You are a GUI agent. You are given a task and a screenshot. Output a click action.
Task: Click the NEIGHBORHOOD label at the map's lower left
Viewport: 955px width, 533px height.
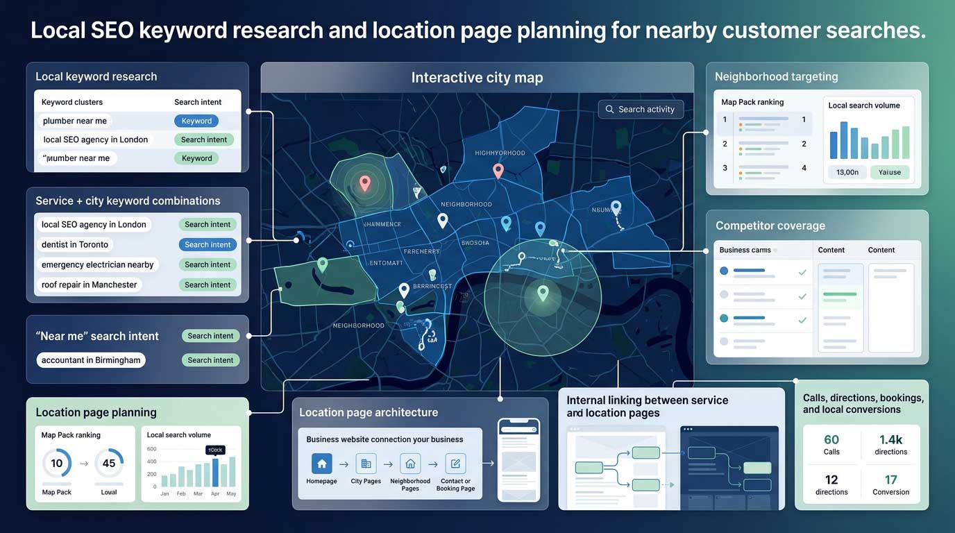[358, 325]
